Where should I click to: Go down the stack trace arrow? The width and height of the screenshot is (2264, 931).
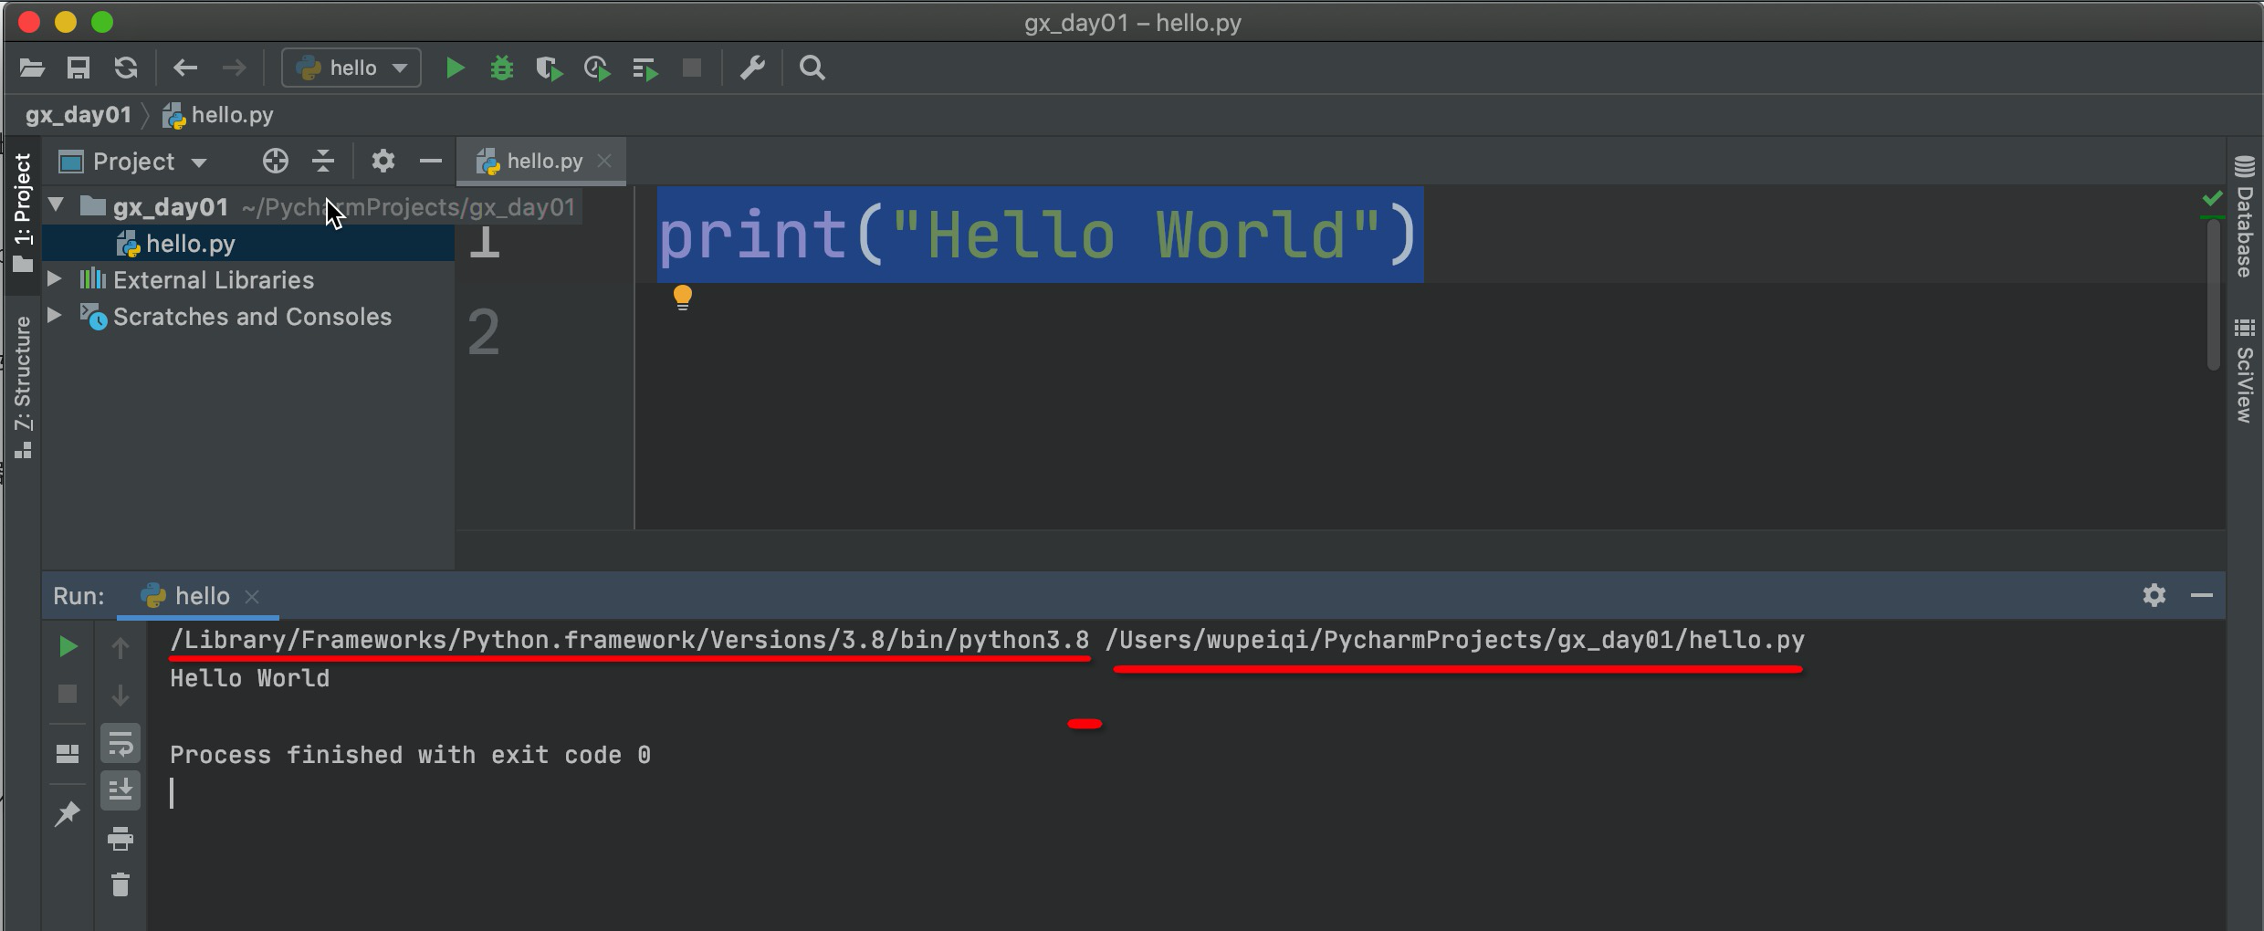click(121, 695)
